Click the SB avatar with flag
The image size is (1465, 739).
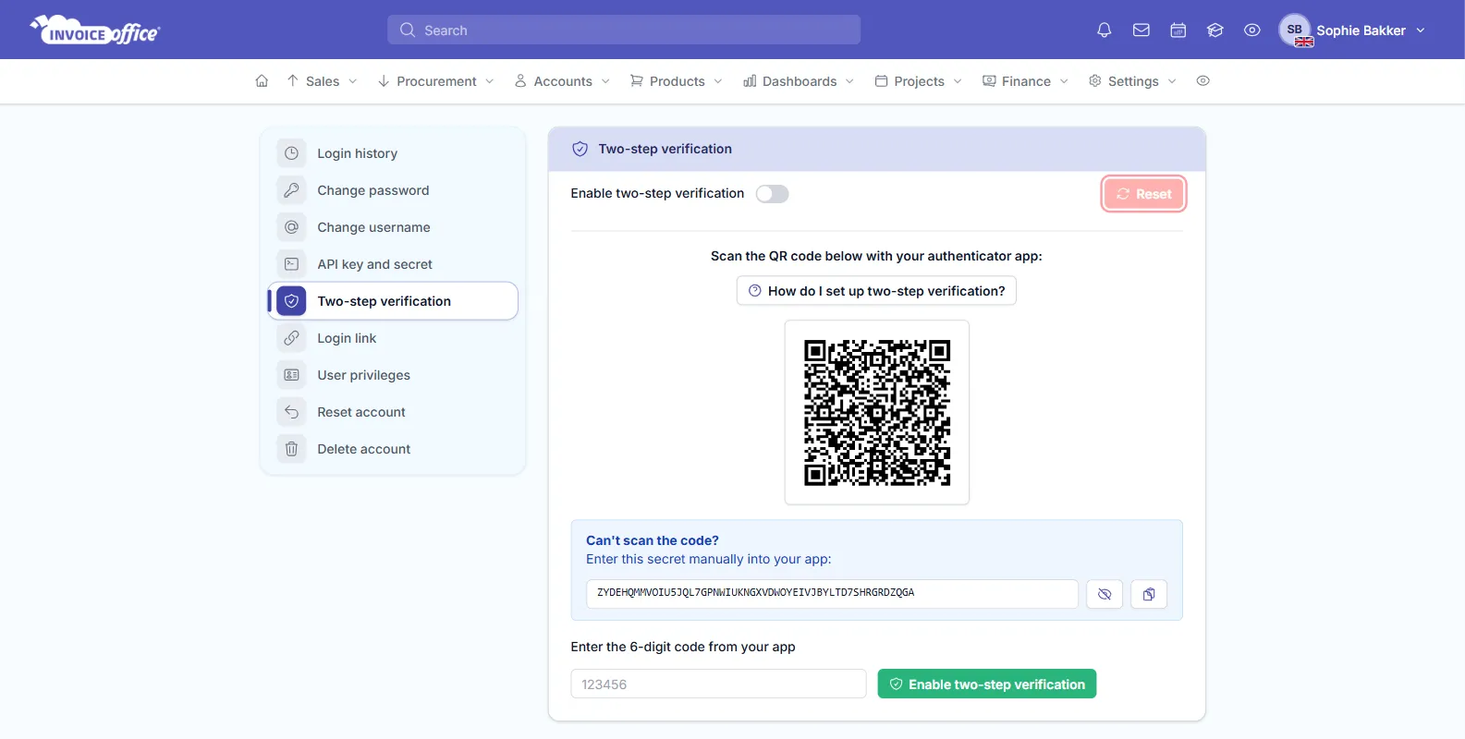point(1295,30)
